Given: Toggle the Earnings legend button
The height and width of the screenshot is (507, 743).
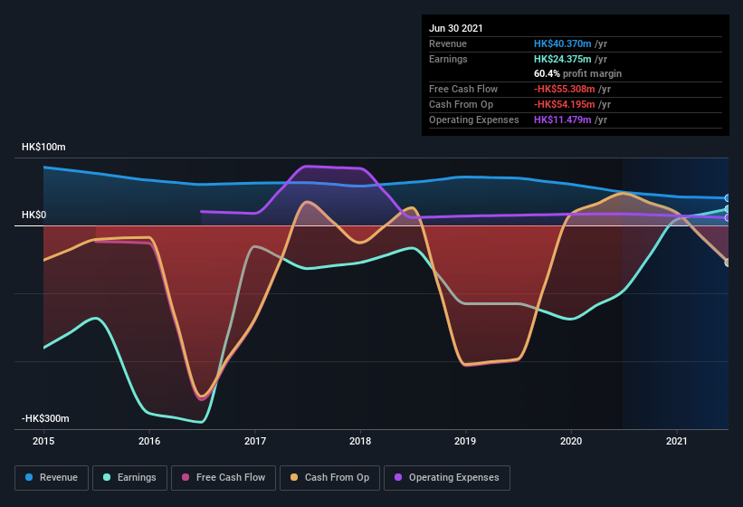Looking at the screenshot, I should tap(129, 478).
